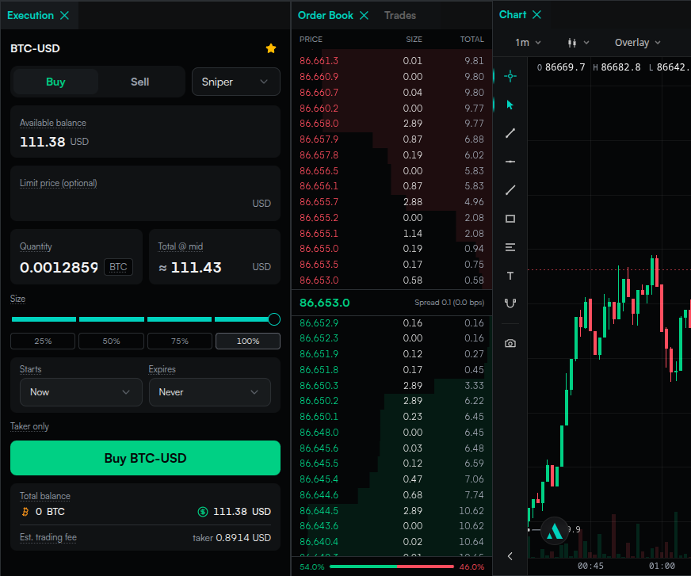This screenshot has height=576, width=691.
Task: Click the Spread 0.1 label
Action: (x=449, y=303)
